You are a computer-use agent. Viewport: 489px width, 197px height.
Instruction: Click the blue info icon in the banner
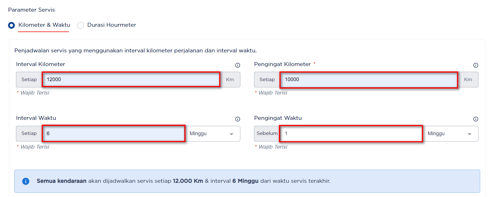(x=26, y=181)
